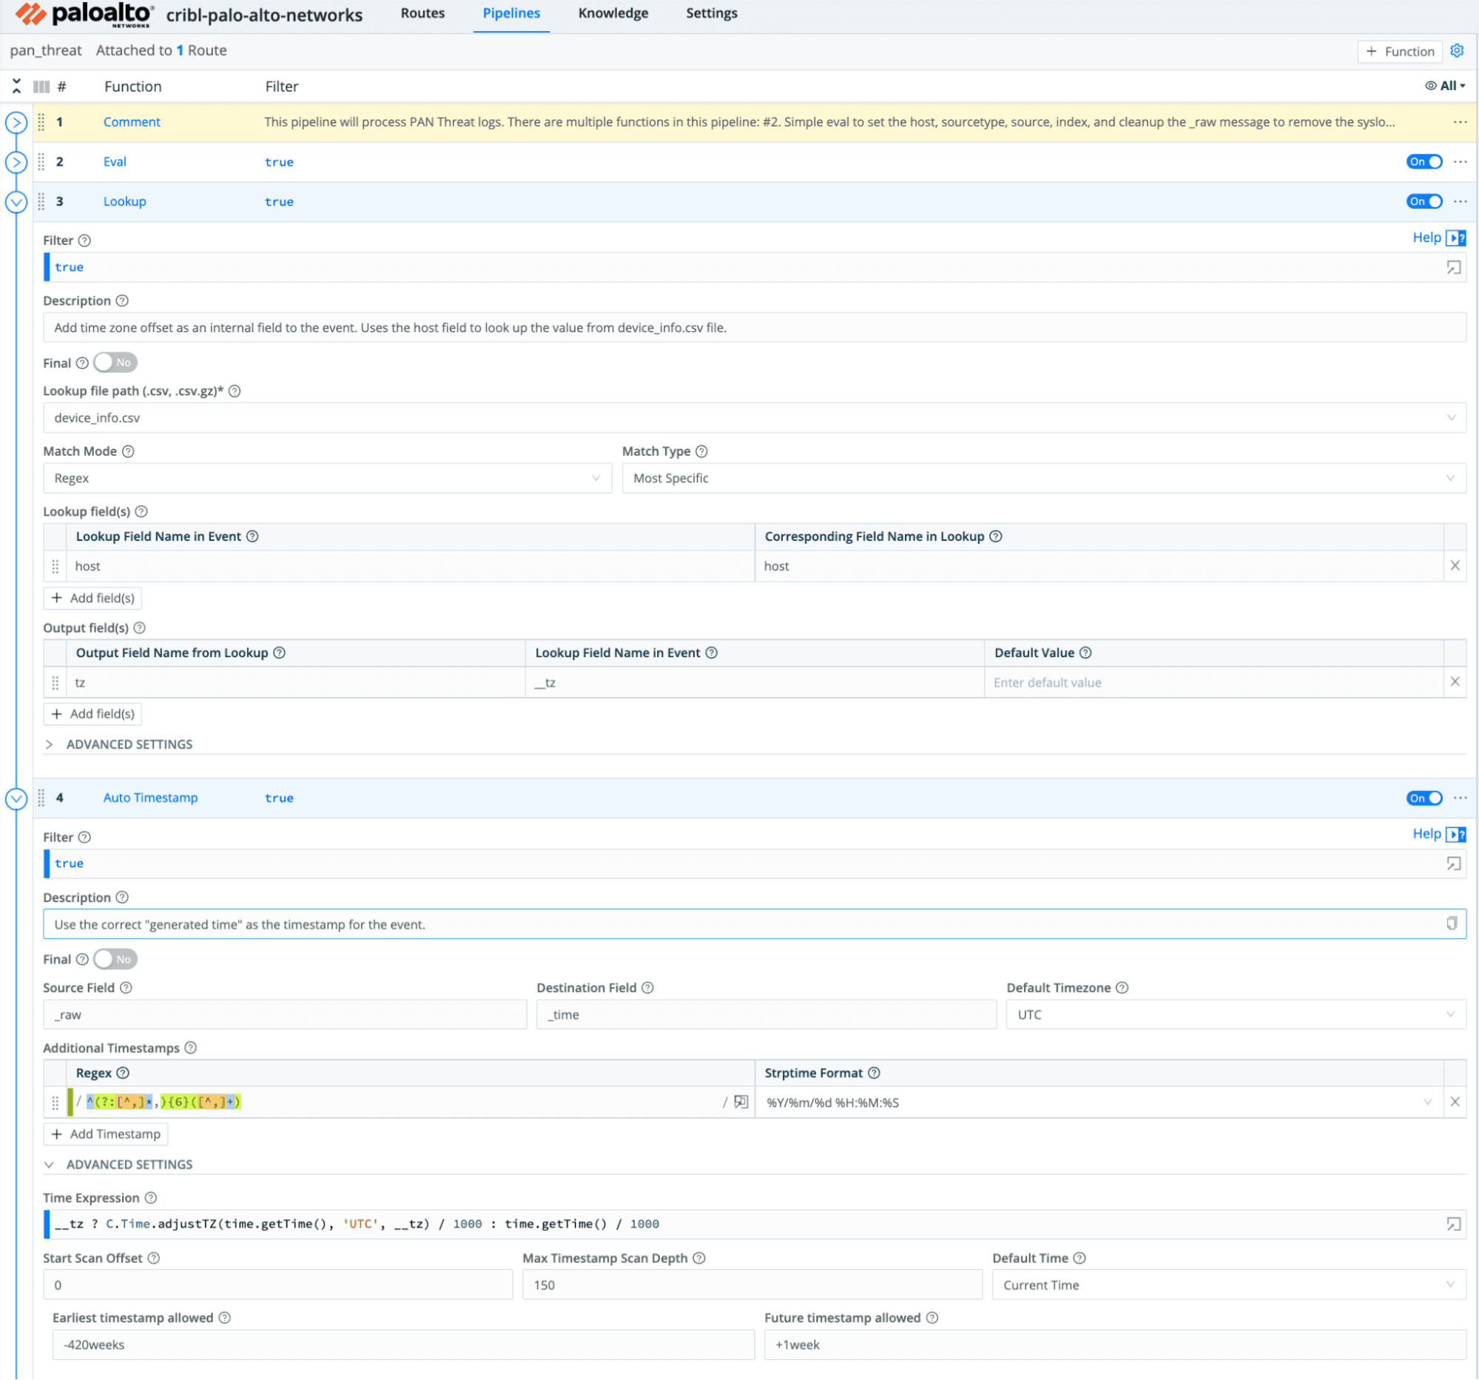Turn off the Lookup function toggle
The height and width of the screenshot is (1380, 1479).
(x=1424, y=201)
